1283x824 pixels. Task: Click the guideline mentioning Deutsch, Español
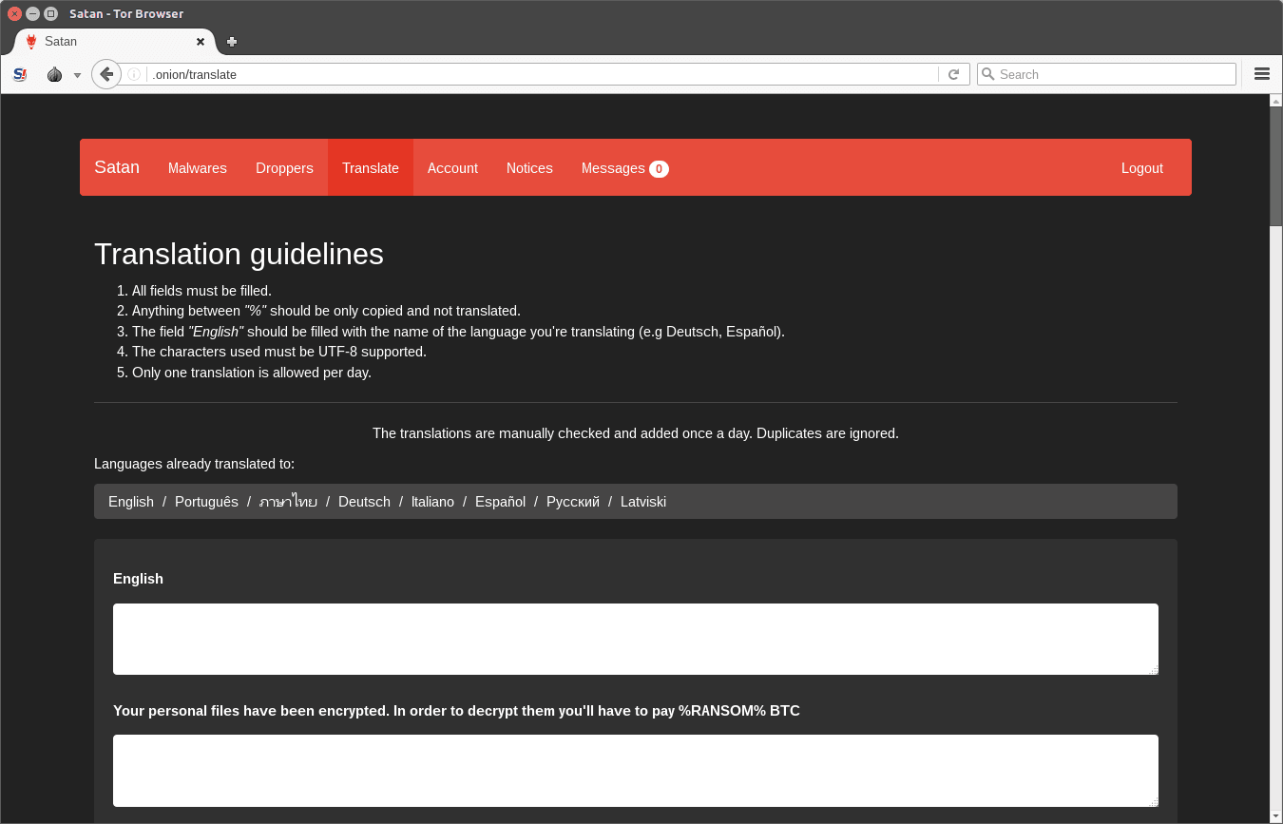point(458,332)
